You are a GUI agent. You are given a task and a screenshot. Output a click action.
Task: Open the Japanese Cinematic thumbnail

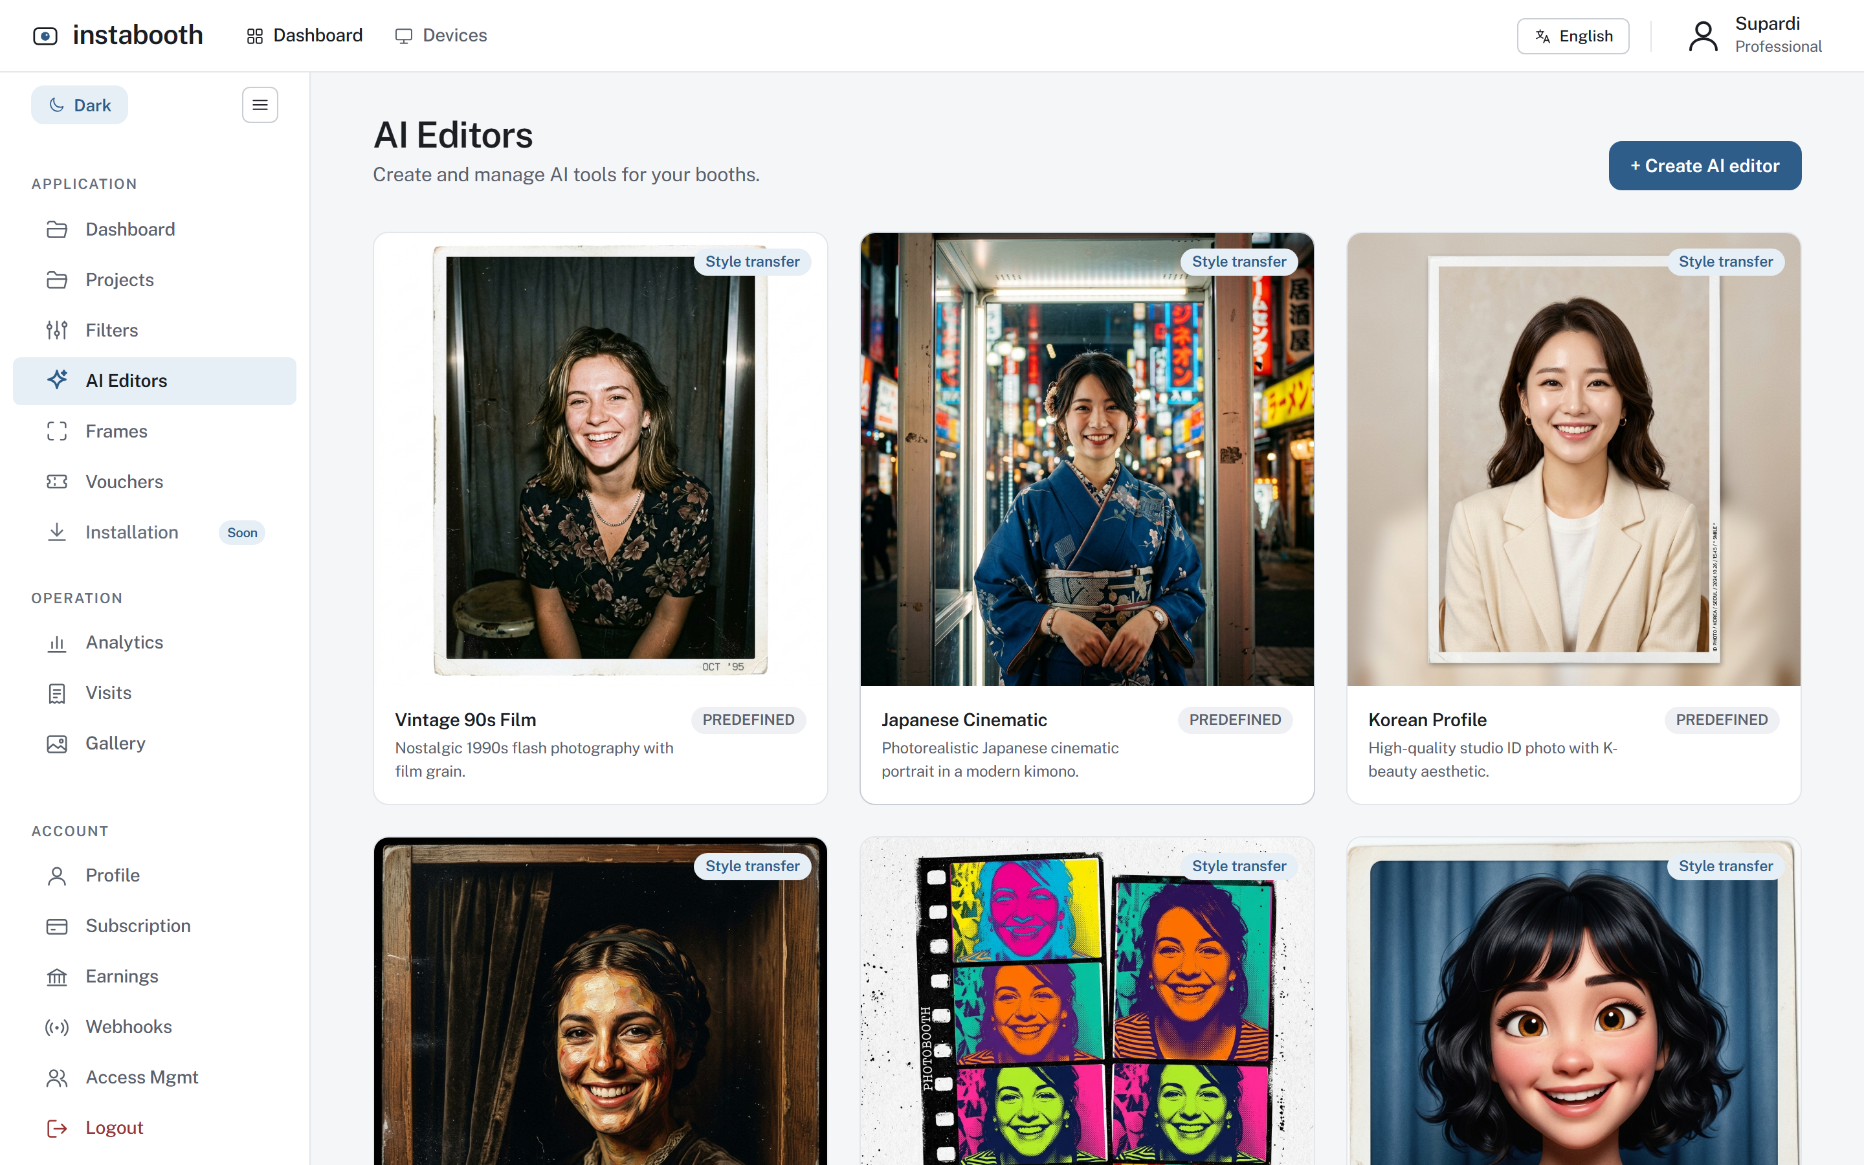pyautogui.click(x=1087, y=460)
